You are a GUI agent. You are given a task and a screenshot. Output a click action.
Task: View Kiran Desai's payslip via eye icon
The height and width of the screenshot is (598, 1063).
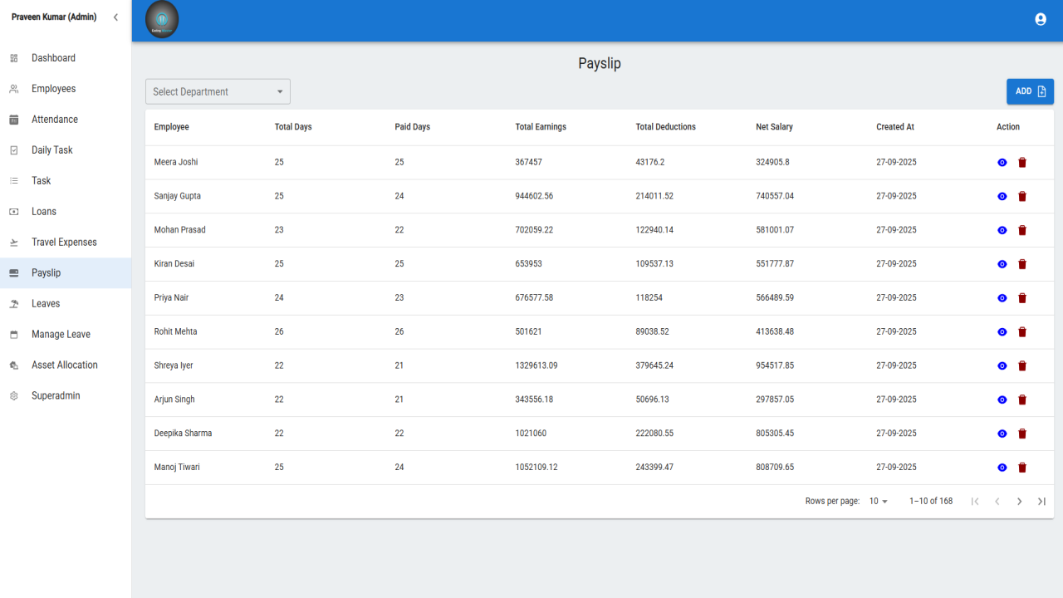click(x=1002, y=264)
